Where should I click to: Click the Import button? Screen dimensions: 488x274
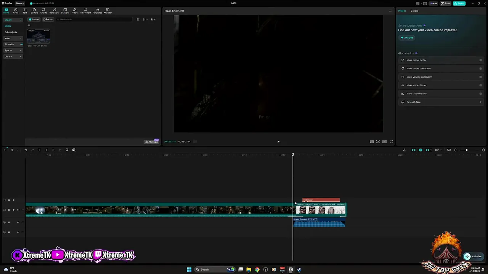[34, 19]
